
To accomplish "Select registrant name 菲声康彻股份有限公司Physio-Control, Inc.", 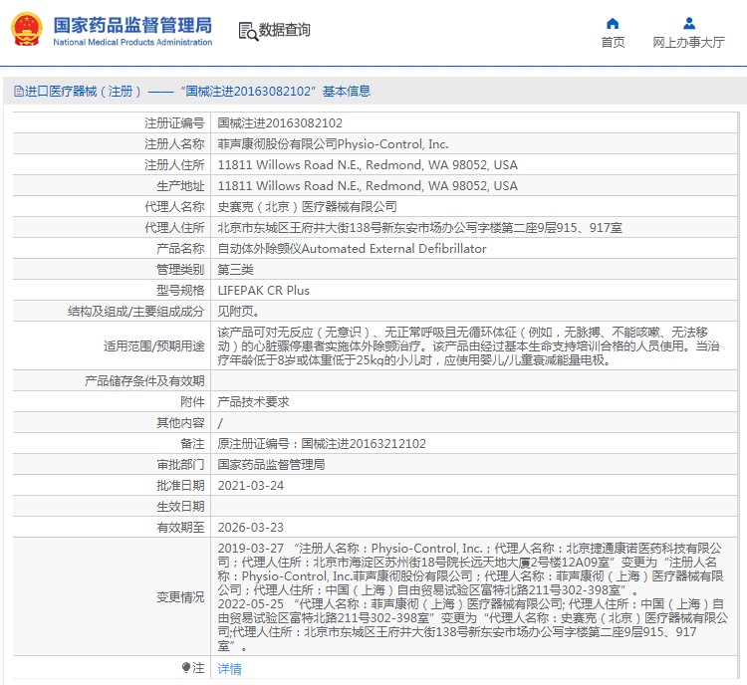I will (x=333, y=143).
